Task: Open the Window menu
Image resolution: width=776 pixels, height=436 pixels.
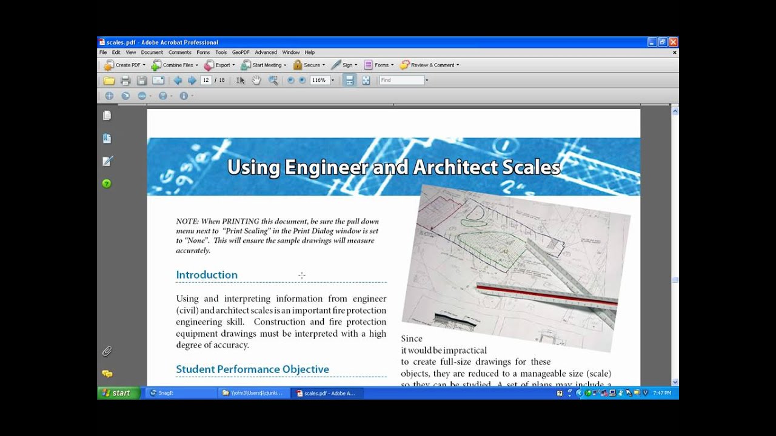Action: [x=291, y=53]
